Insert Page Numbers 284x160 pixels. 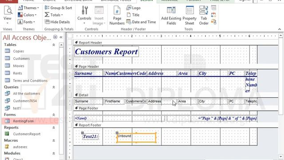(x=117, y=15)
